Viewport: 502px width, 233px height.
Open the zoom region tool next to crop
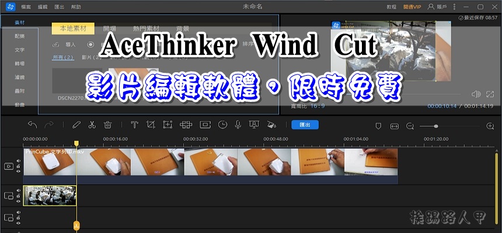pyautogui.click(x=168, y=125)
